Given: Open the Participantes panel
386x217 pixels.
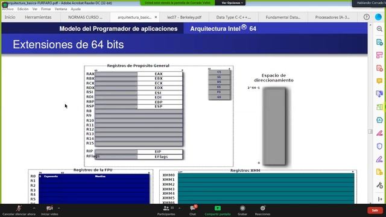Looking at the screenshot, I should click(x=166, y=210).
